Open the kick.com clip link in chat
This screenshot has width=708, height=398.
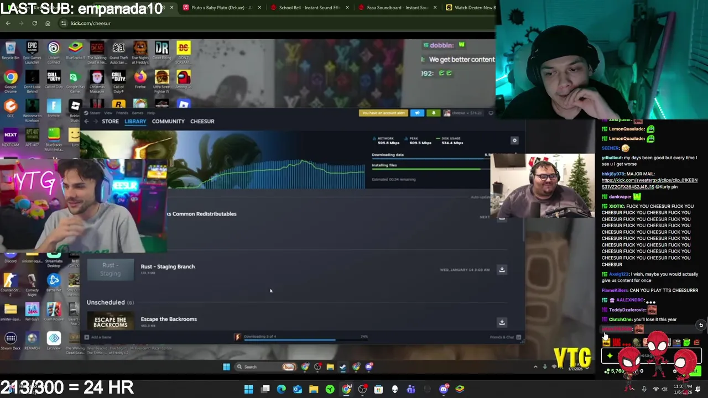tap(649, 184)
